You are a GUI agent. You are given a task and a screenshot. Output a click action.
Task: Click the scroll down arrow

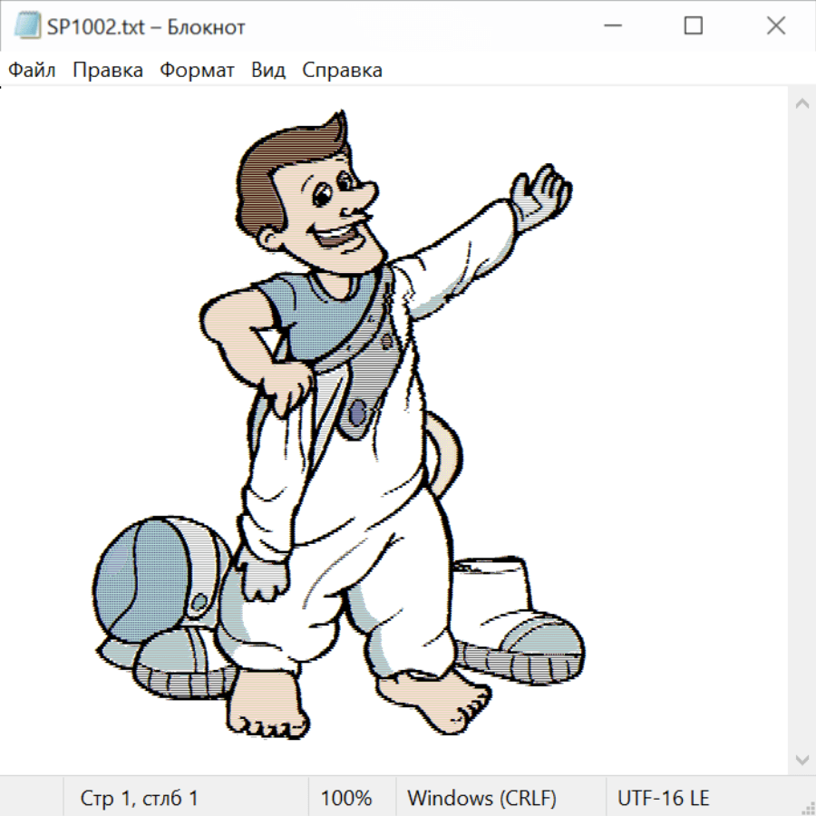click(801, 758)
